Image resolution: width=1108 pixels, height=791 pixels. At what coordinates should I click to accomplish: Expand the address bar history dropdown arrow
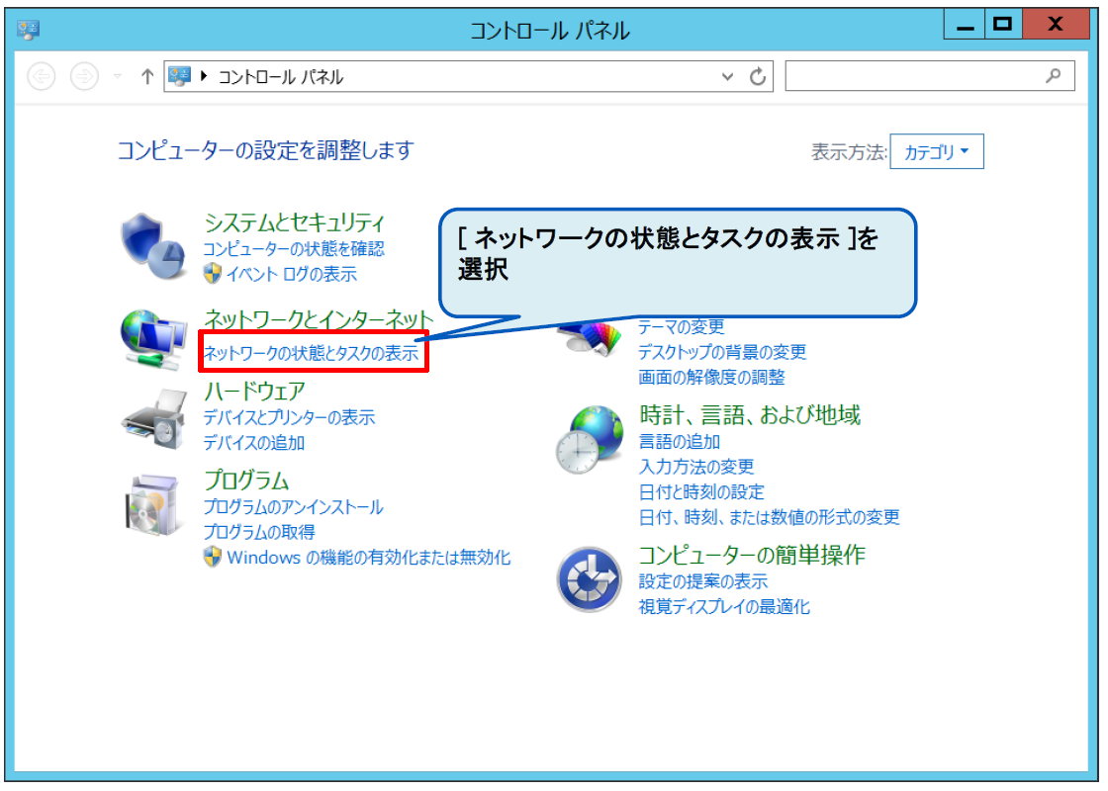tap(729, 77)
